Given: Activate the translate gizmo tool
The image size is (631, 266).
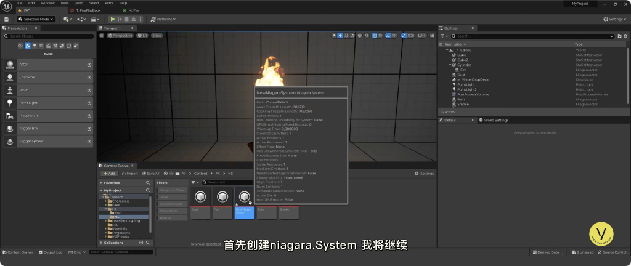Looking at the screenshot, I should click(340, 35).
